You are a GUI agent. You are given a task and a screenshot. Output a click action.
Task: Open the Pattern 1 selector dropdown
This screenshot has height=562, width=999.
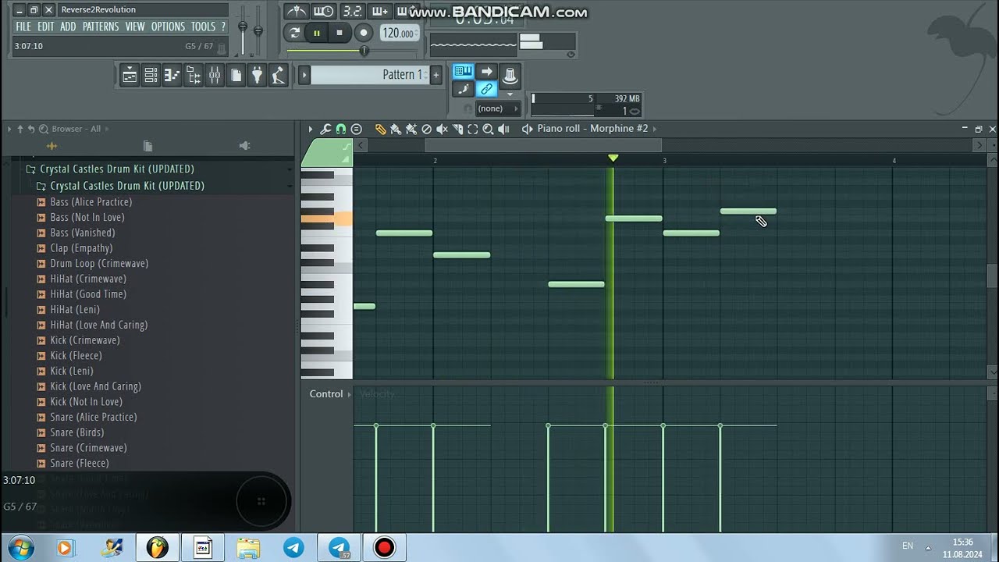(370, 74)
